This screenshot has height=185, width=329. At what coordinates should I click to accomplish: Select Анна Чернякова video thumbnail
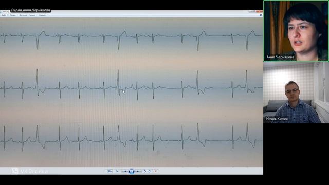click(296, 31)
